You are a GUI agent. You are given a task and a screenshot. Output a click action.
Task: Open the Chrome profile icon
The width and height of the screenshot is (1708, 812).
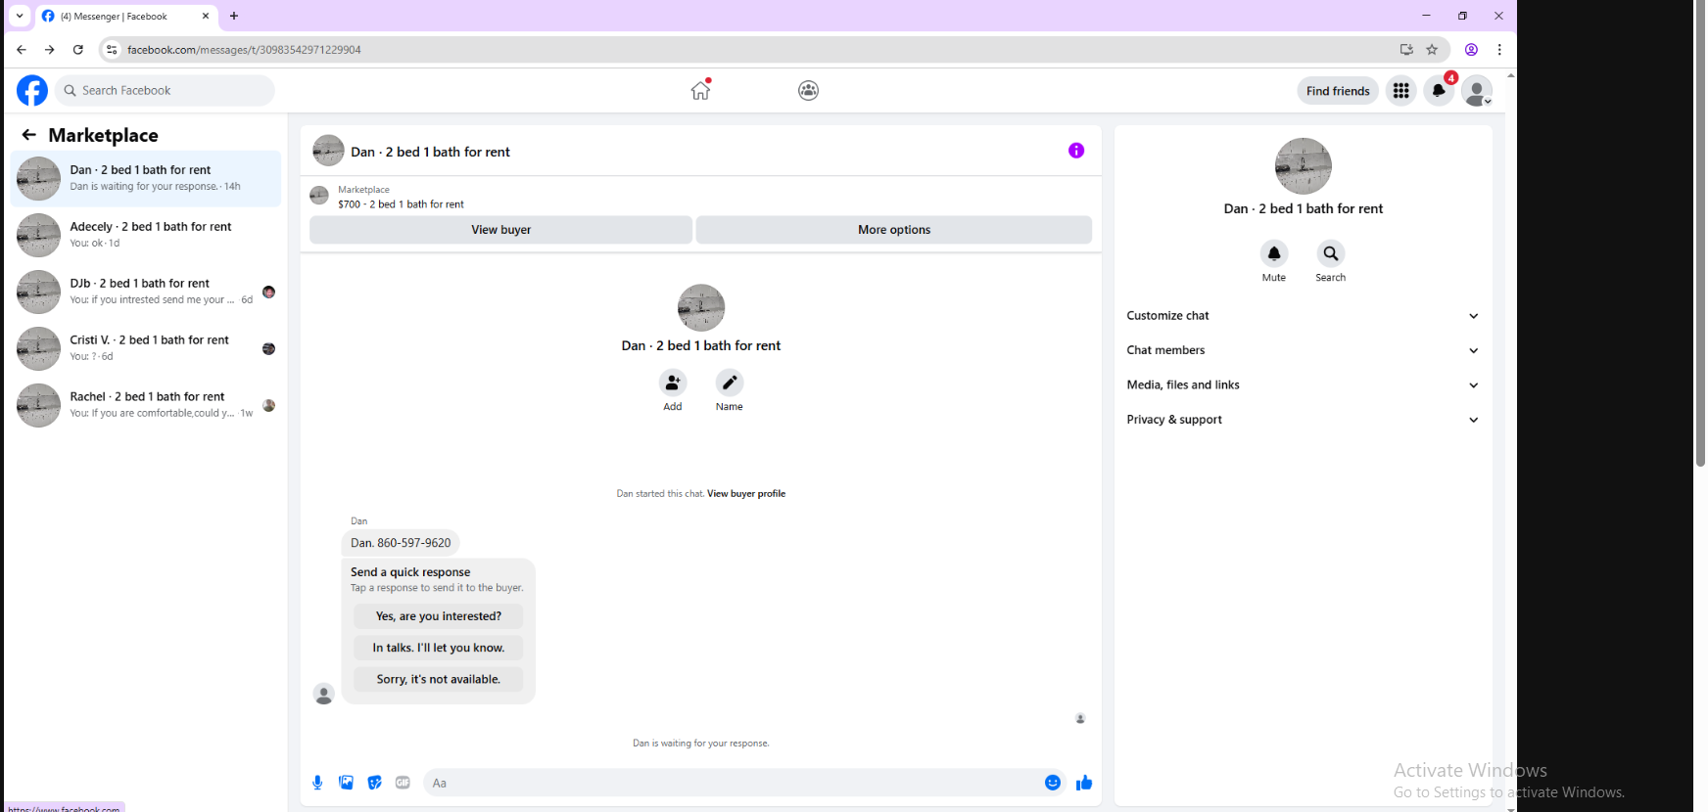pos(1471,50)
